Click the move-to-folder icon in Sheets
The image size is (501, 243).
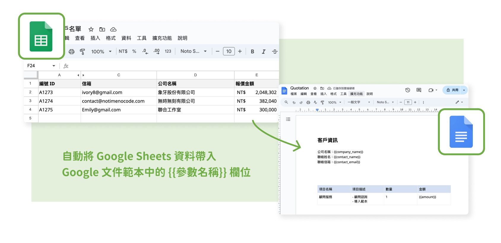tap(102, 29)
